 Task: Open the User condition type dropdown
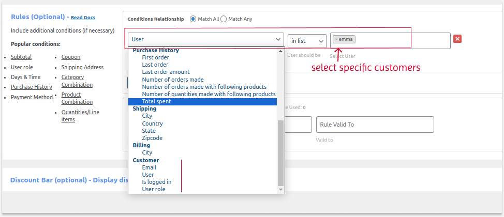click(x=206, y=39)
